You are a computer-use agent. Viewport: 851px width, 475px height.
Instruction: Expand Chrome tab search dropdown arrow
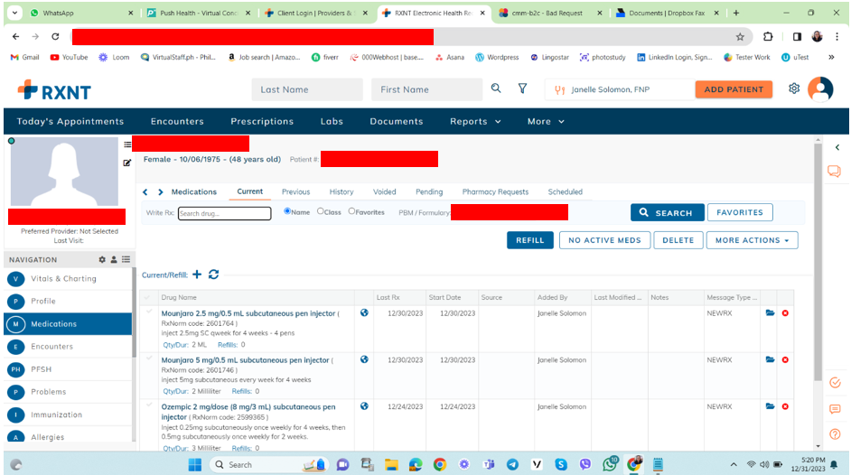coord(14,13)
